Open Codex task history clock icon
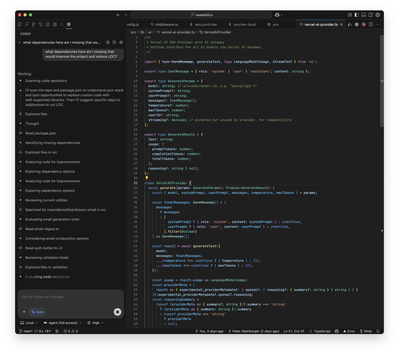This screenshot has width=399, height=354. coord(114,43)
